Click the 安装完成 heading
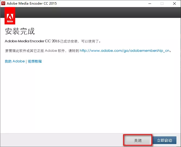The image size is (181, 147). (20, 31)
